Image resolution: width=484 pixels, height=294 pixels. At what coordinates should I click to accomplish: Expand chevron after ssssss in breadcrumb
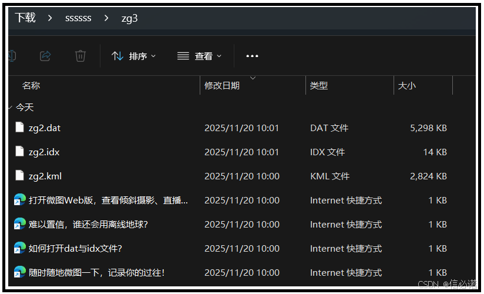106,18
